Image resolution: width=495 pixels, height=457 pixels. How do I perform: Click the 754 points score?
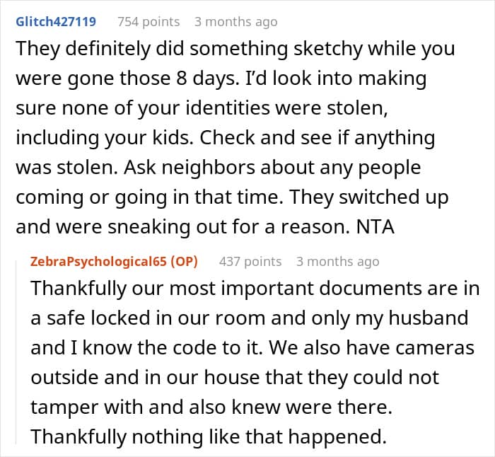pyautogui.click(x=148, y=22)
